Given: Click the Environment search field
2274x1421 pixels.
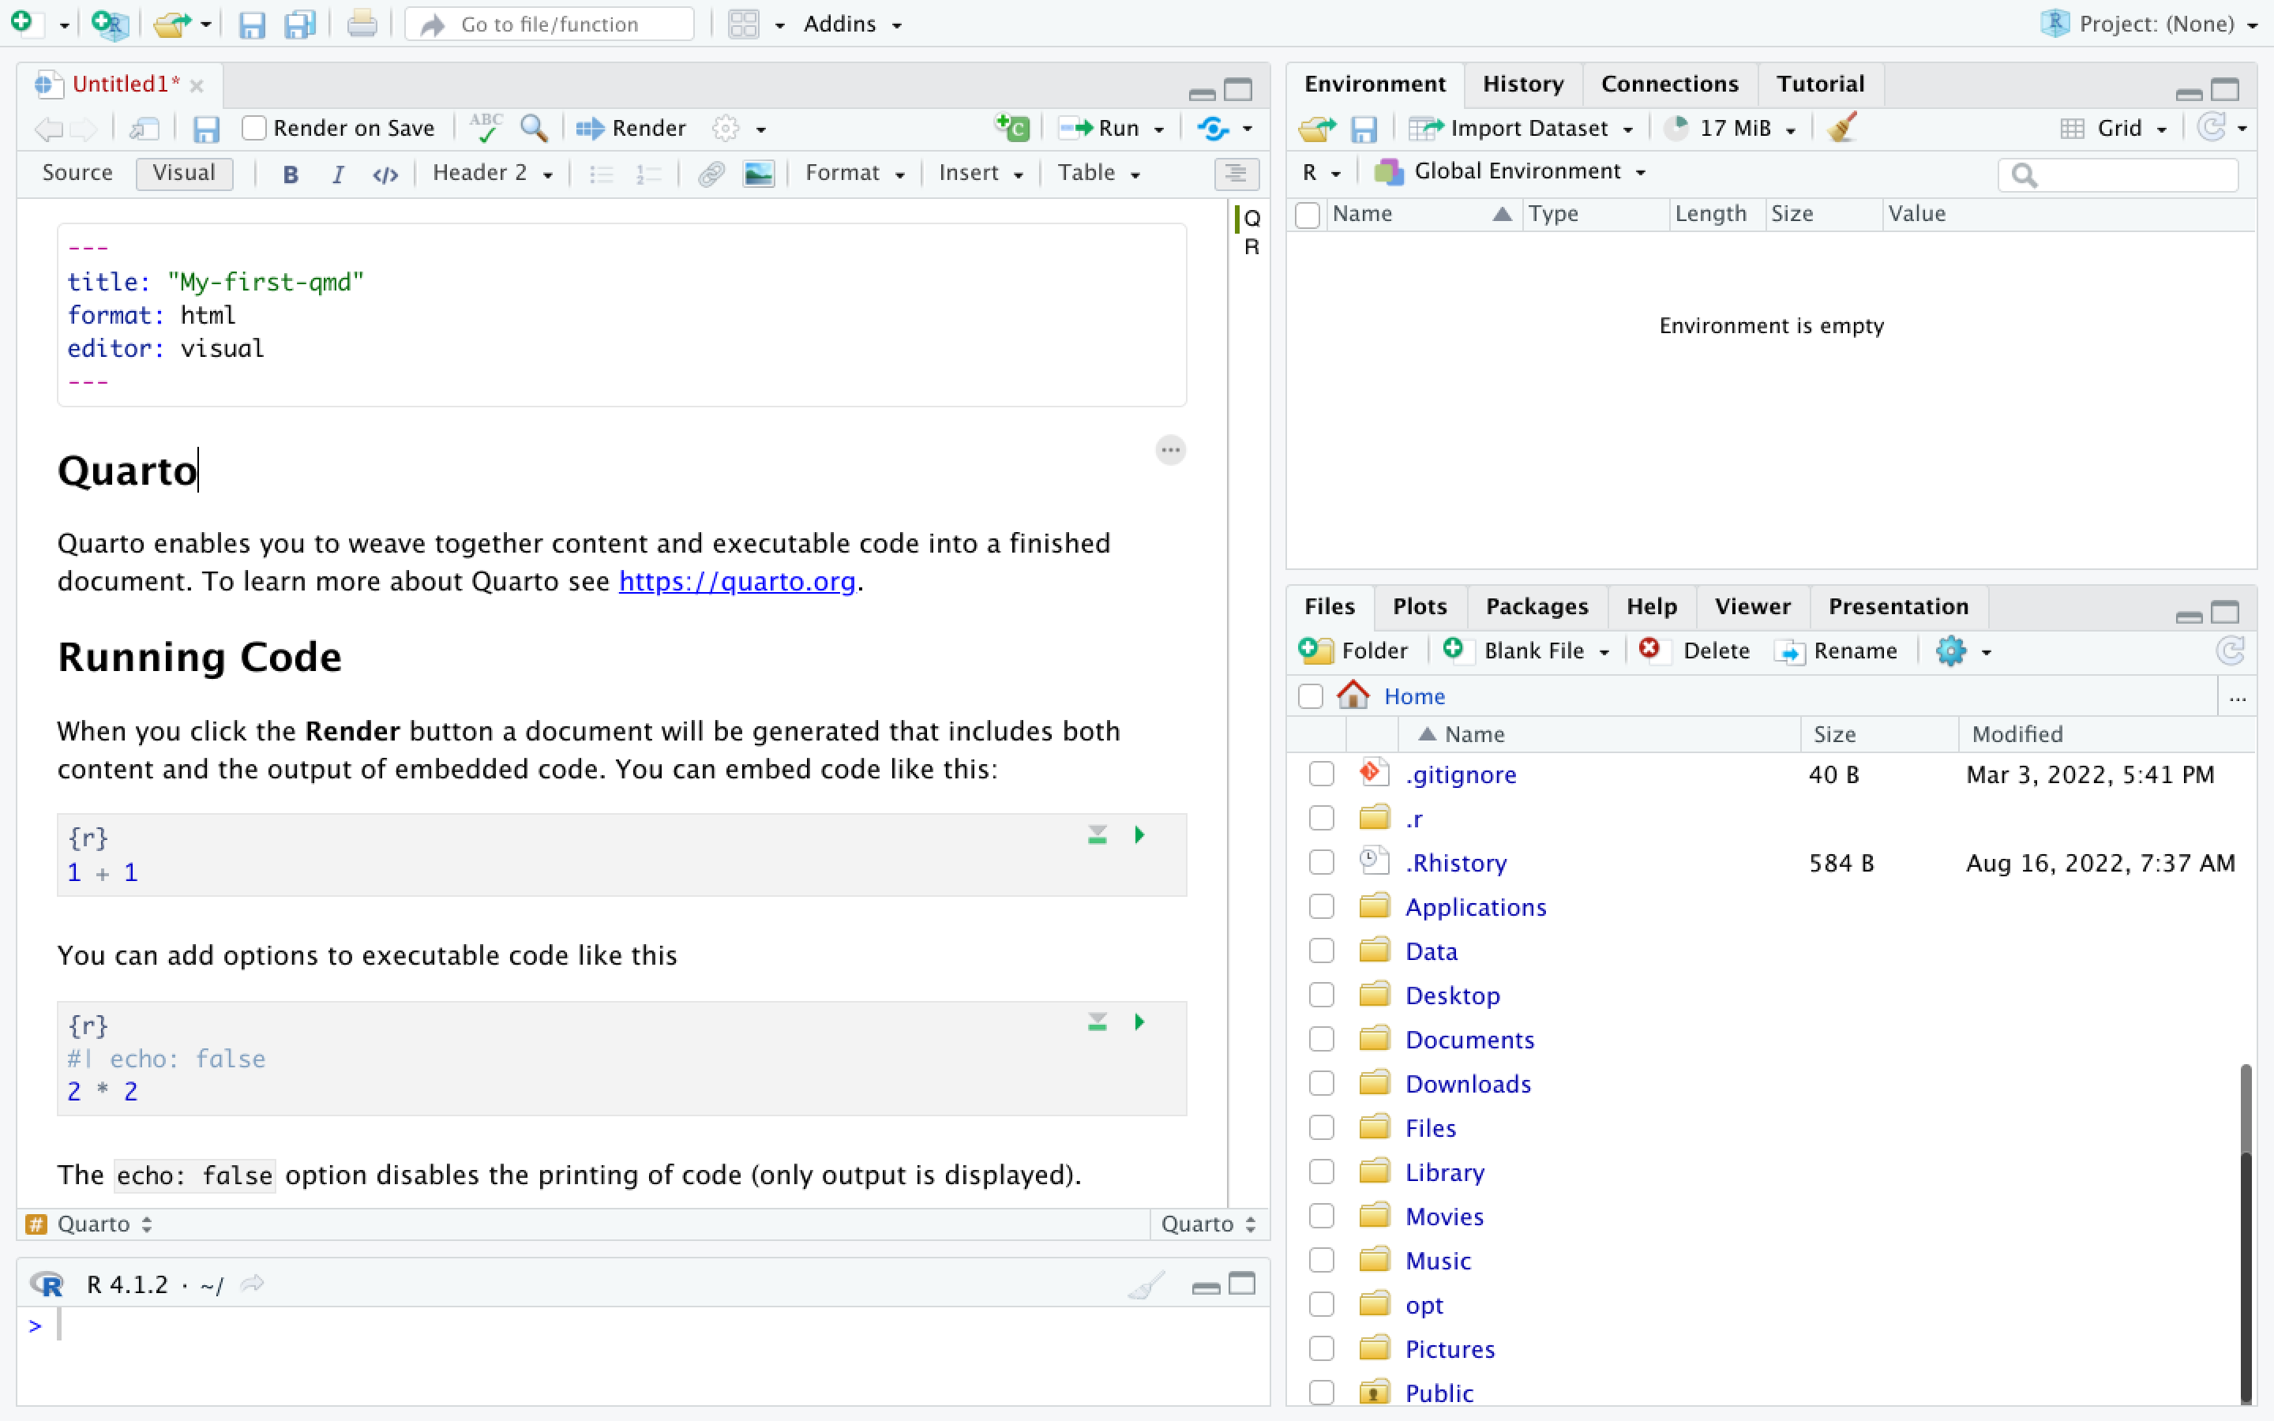Looking at the screenshot, I should 2118,174.
